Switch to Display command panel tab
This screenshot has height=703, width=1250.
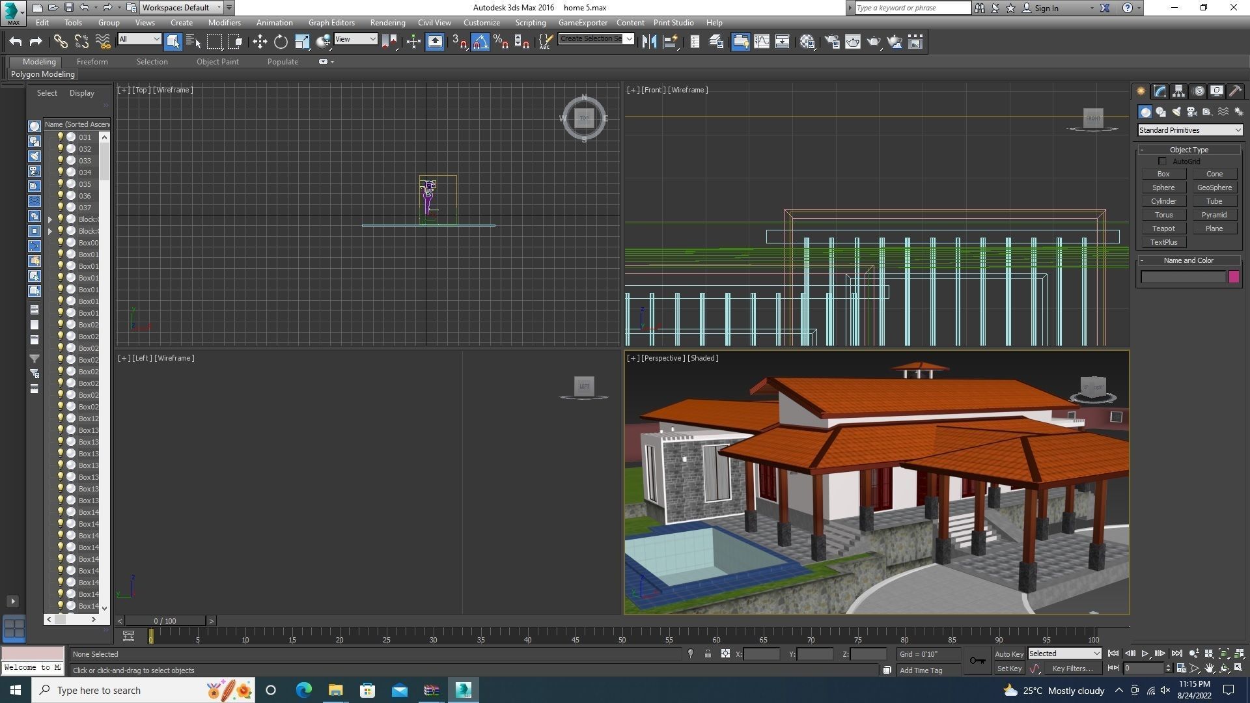(x=1217, y=91)
